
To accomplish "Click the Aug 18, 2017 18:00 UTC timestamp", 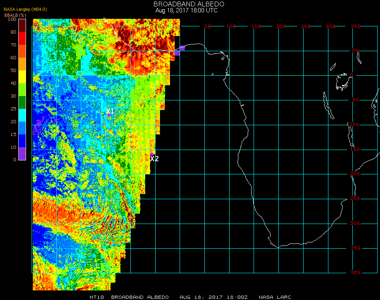I will [186, 10].
